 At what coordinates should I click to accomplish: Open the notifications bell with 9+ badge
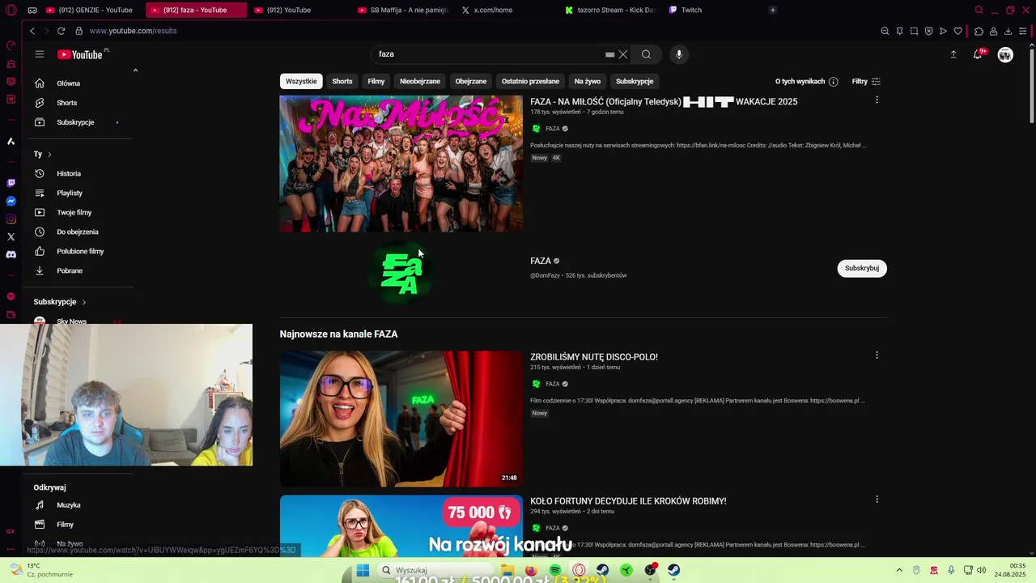coord(978,54)
